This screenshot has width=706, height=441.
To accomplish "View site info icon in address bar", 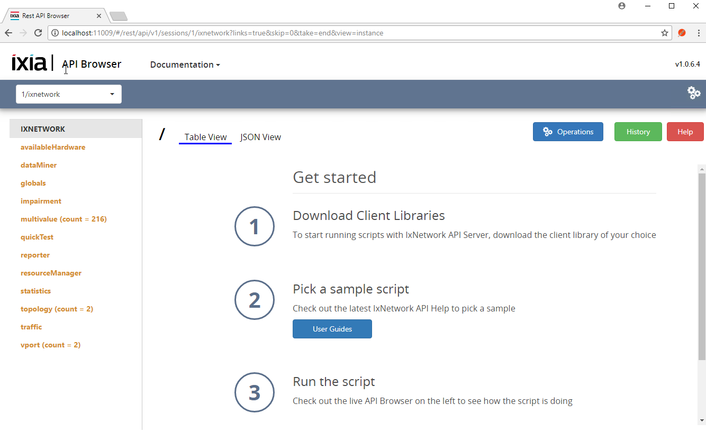I will click(55, 33).
